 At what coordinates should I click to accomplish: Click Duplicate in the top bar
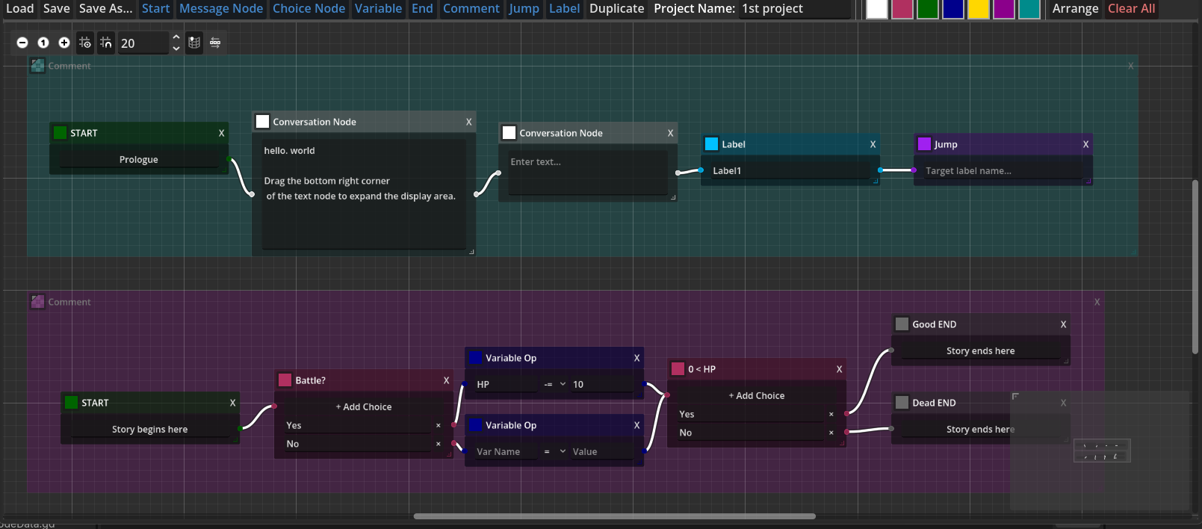click(x=616, y=8)
